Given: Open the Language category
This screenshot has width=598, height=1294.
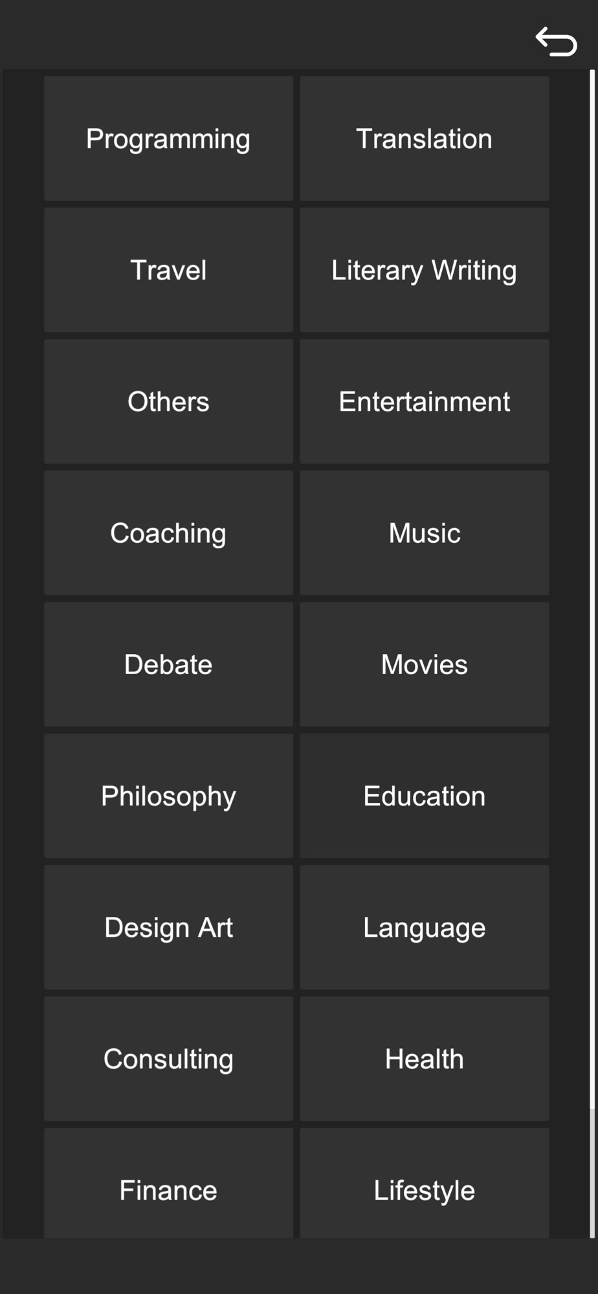Looking at the screenshot, I should click(x=425, y=927).
